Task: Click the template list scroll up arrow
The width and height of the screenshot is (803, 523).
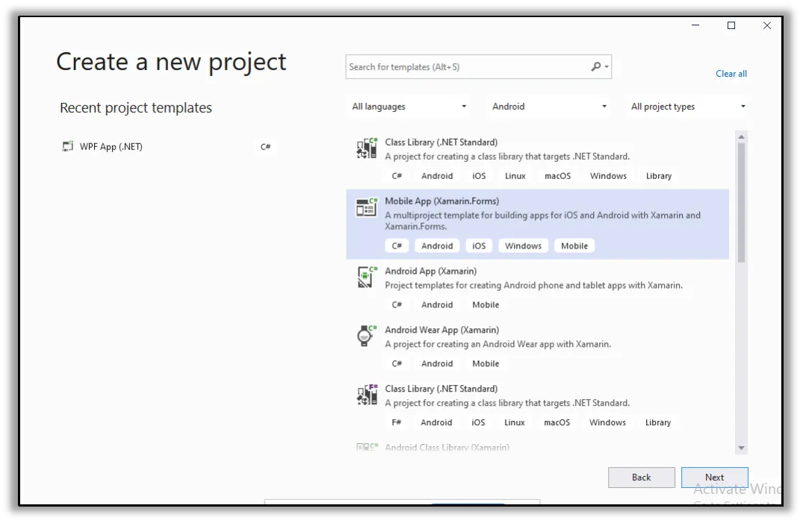Action: pos(741,137)
